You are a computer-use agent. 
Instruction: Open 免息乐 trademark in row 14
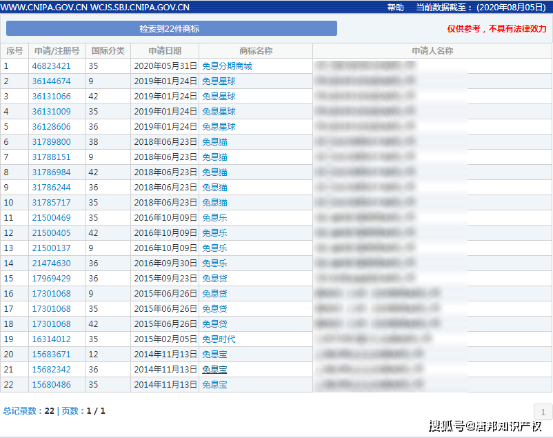(214, 263)
